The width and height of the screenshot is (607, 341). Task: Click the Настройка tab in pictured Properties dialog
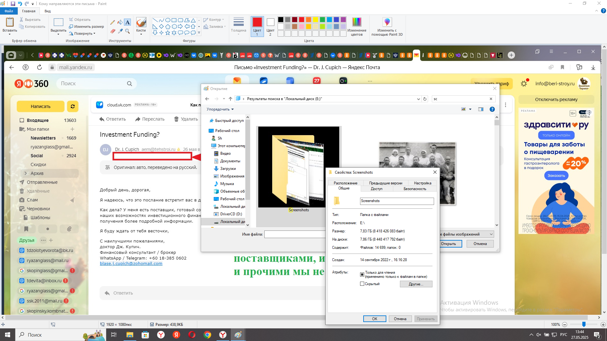(423, 183)
